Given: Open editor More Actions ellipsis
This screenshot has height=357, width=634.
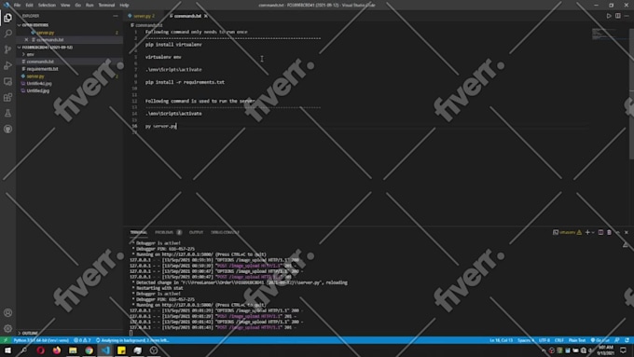Looking at the screenshot, I should (x=627, y=16).
